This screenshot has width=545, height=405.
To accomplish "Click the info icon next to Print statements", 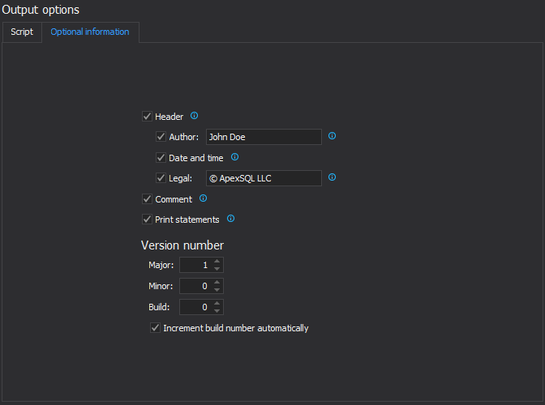I will [x=230, y=219].
